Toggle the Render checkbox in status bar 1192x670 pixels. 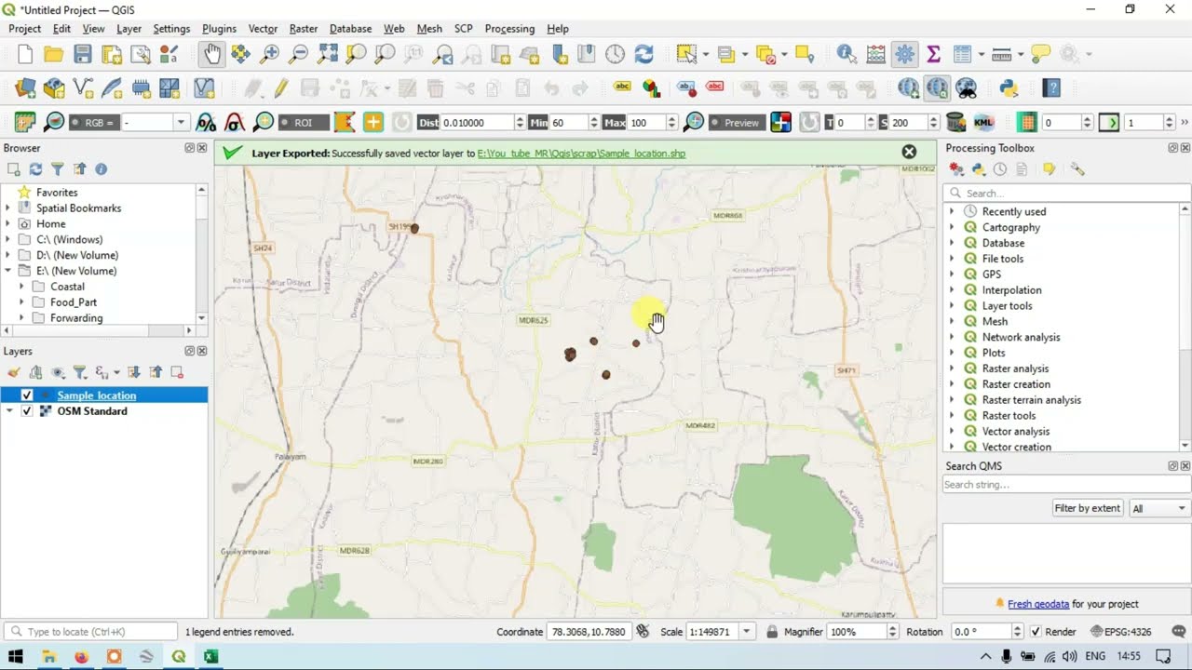1036,632
